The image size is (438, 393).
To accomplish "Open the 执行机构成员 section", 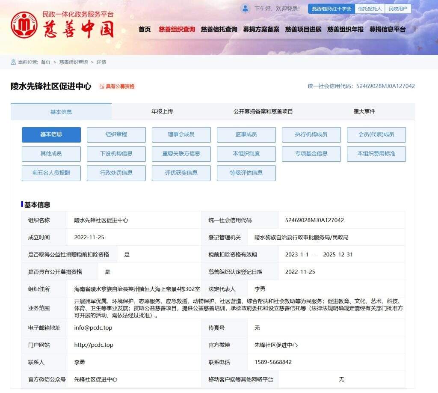I will pyautogui.click(x=311, y=134).
